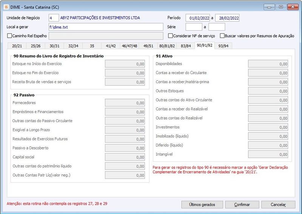Viewport: 302px width, 214px height.
Task: Click the Local a gerar path field
Action: [106, 27]
